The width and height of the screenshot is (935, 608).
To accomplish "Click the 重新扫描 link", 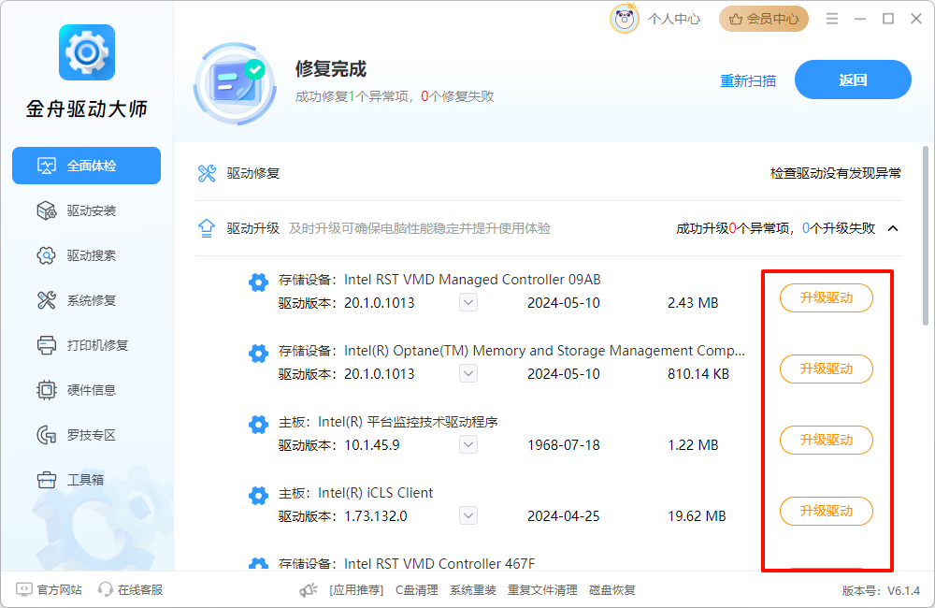I will pos(747,80).
